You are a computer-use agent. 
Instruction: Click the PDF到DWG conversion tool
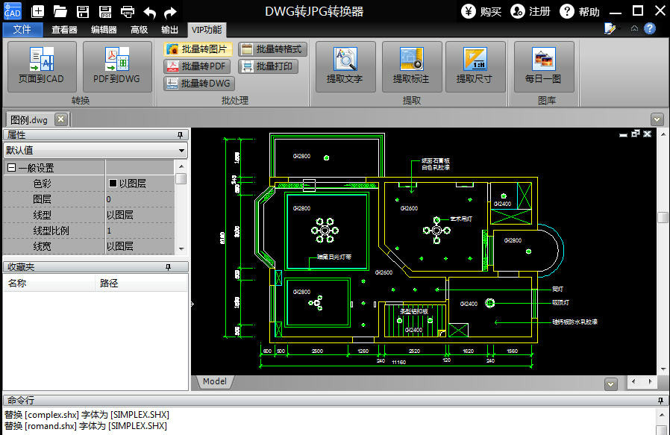click(x=116, y=66)
